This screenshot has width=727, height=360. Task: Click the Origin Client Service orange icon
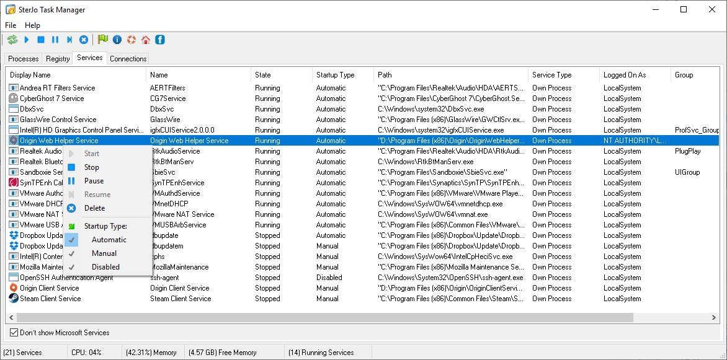[14, 288]
